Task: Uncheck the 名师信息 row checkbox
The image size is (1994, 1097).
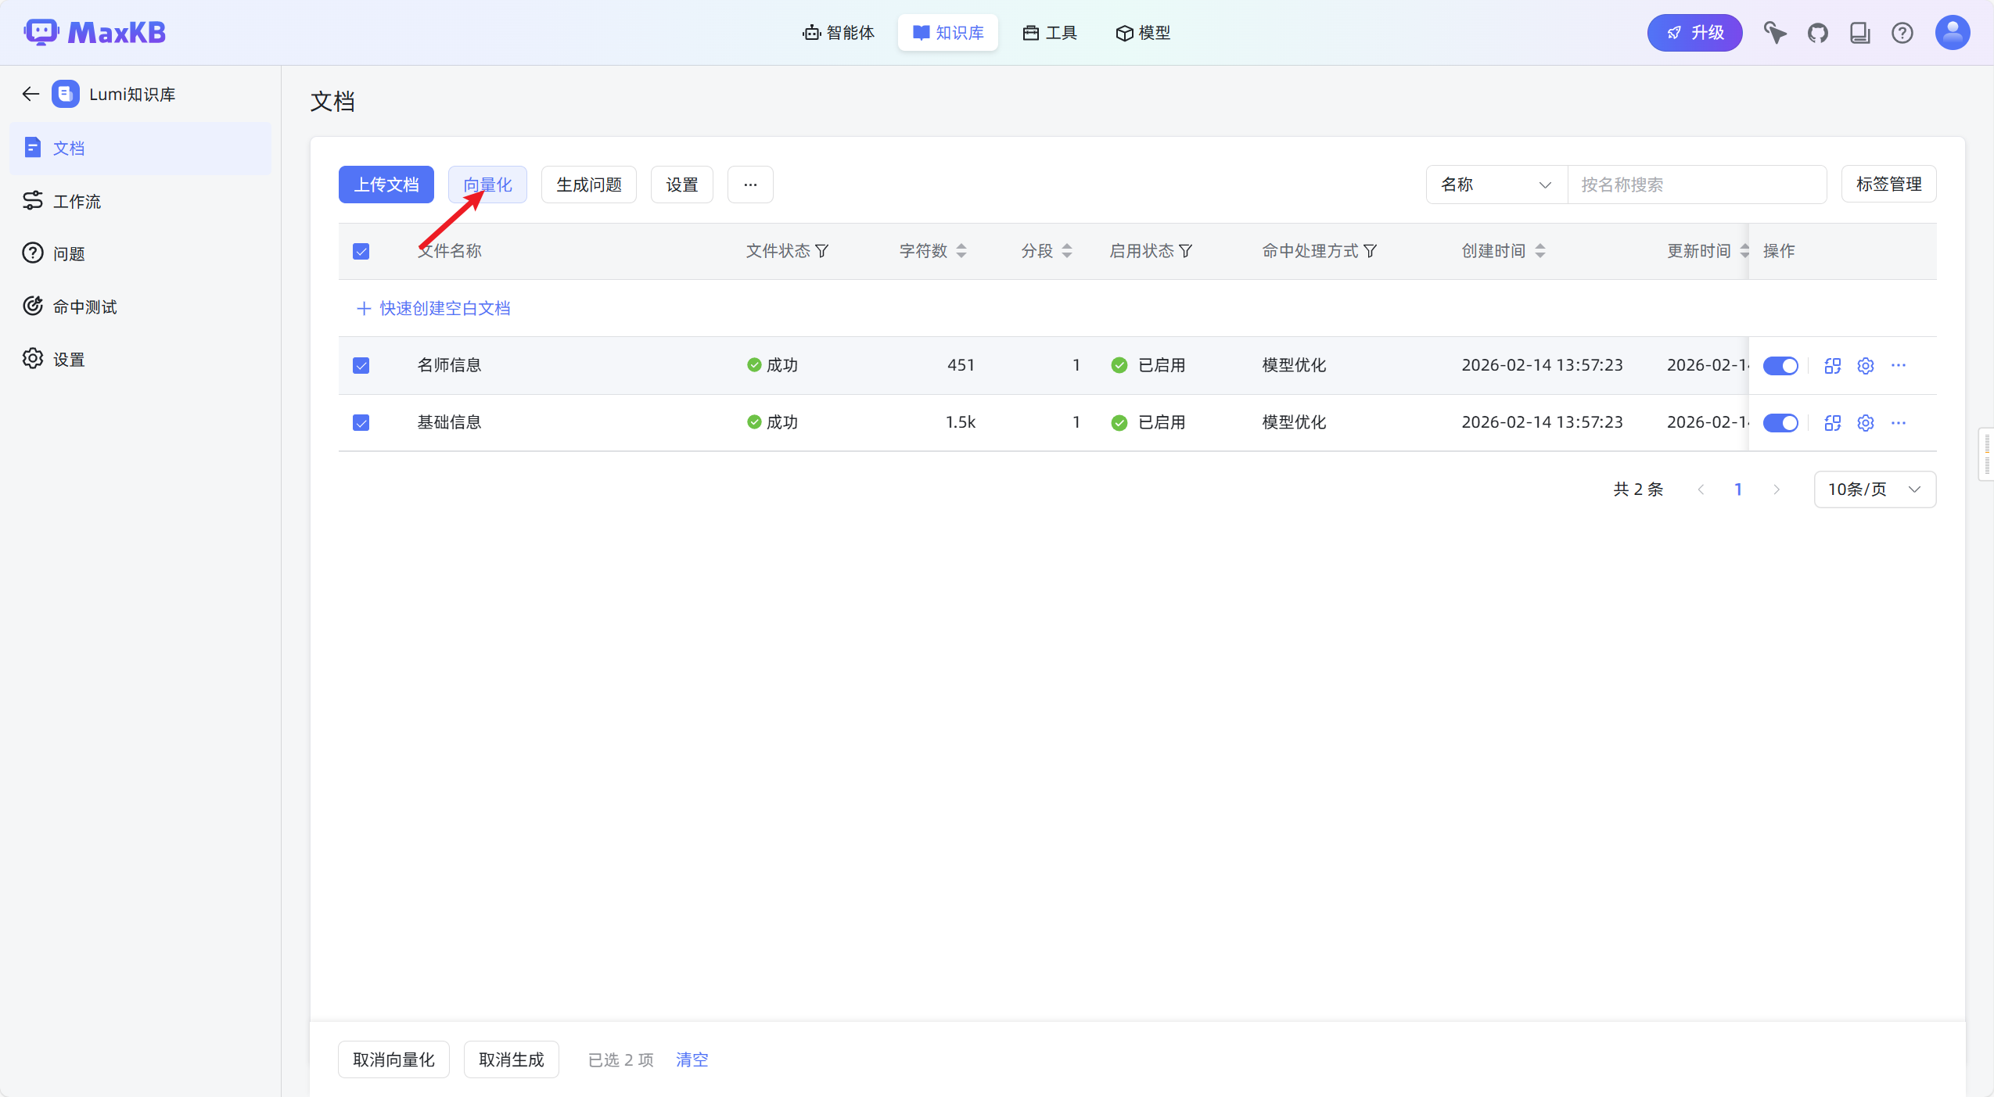Action: pyautogui.click(x=361, y=366)
